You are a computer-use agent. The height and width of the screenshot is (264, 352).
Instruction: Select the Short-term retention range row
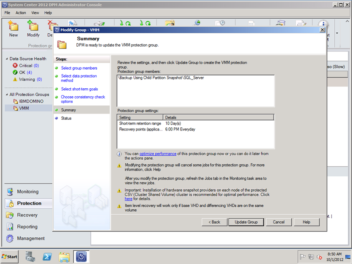click(196, 123)
